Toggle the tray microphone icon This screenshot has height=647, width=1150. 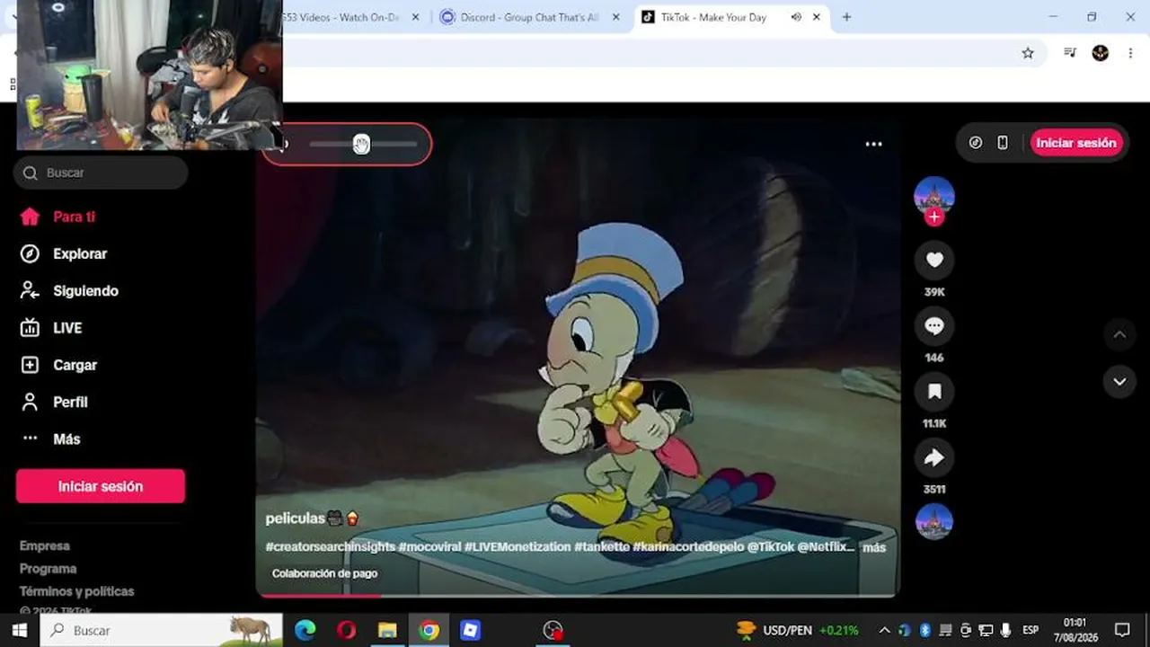point(1005,630)
